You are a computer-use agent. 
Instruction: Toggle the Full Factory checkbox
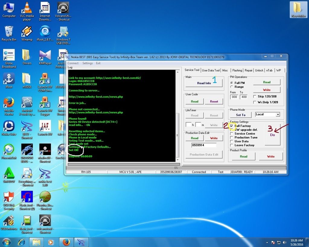[231, 126]
